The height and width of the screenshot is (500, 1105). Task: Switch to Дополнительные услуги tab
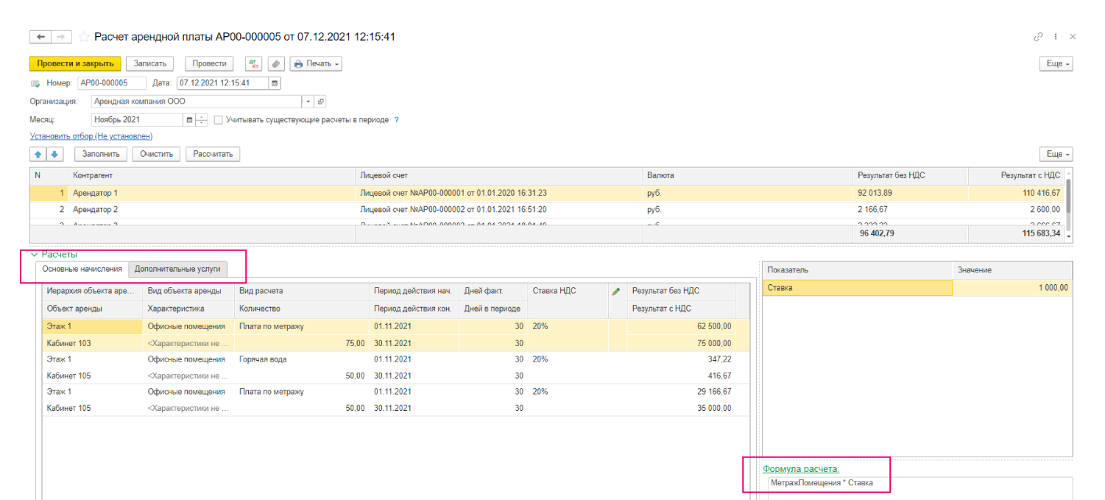tap(177, 270)
